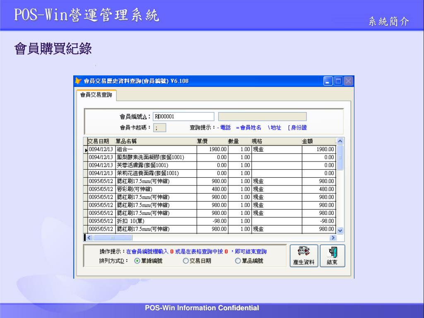Click the 1980.00 unit price cell
The height and width of the screenshot is (318, 424).
212,149
